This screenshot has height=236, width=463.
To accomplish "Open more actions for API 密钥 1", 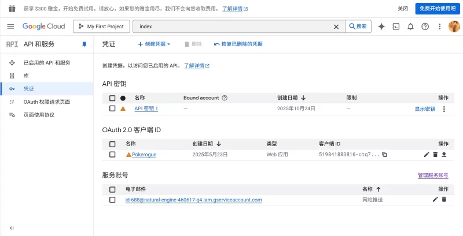I will point(444,108).
